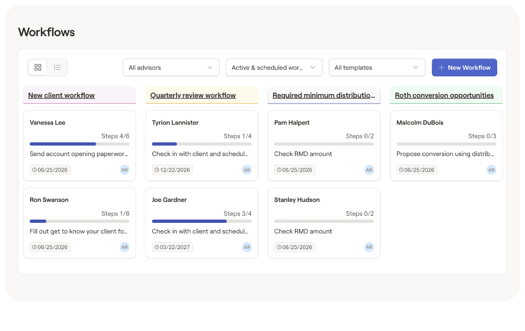Open the All advisors dropdown
The height and width of the screenshot is (331, 525).
(x=171, y=68)
